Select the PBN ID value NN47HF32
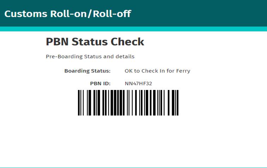This screenshot has height=168, width=267. point(138,84)
